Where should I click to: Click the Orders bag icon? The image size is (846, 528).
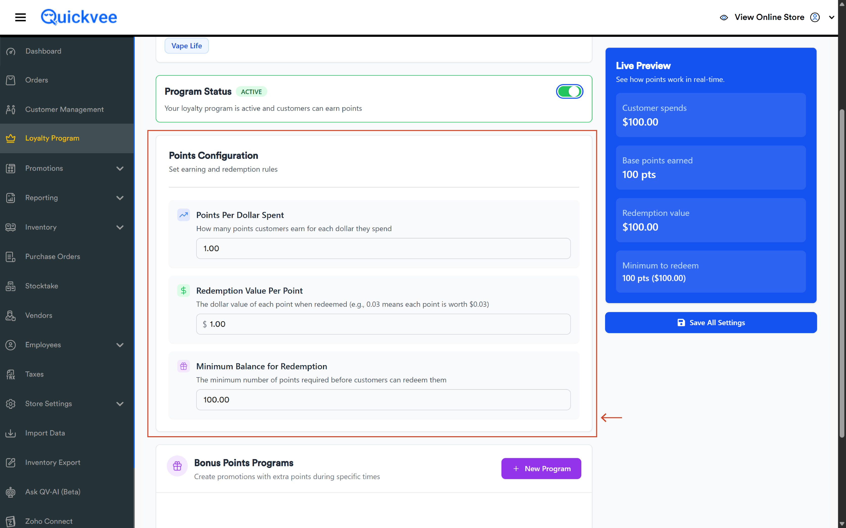[11, 80]
